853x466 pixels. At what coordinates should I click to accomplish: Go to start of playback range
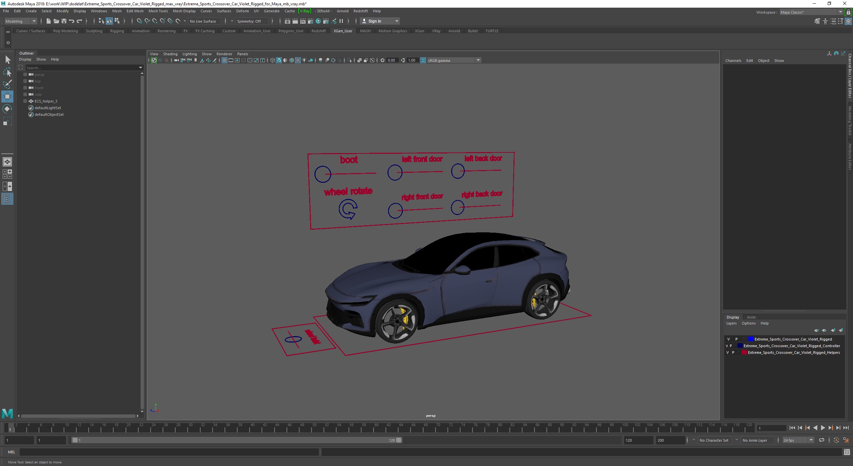[x=792, y=428]
